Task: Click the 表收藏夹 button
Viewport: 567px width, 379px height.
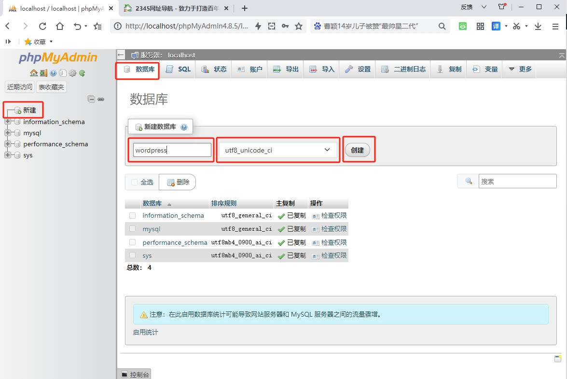Action: (x=51, y=87)
